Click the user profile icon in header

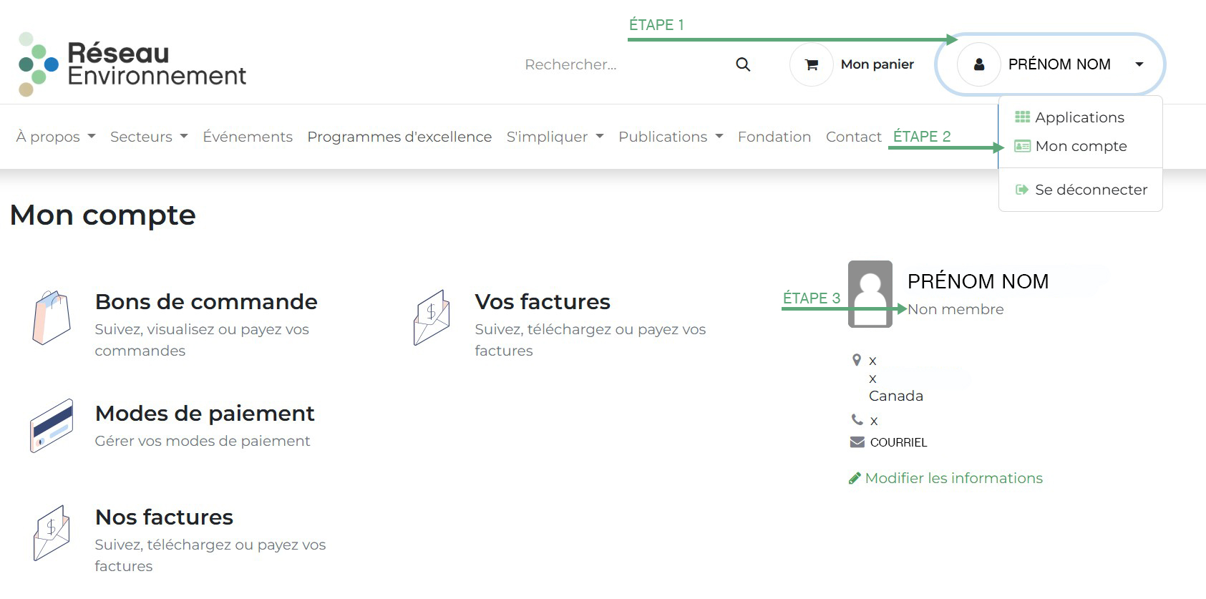979,64
